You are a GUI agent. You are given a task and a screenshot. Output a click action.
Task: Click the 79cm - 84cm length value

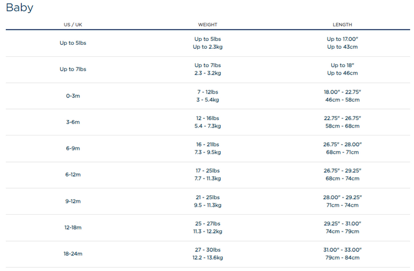coord(342,258)
